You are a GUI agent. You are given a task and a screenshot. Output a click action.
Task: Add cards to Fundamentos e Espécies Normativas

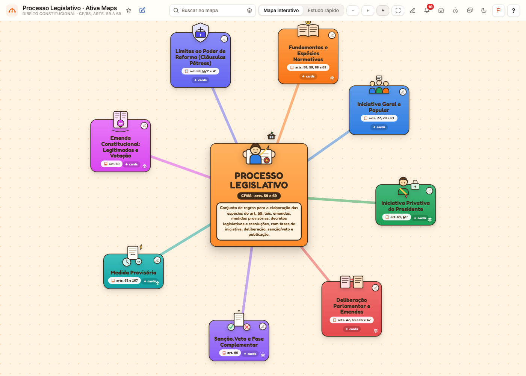point(308,76)
